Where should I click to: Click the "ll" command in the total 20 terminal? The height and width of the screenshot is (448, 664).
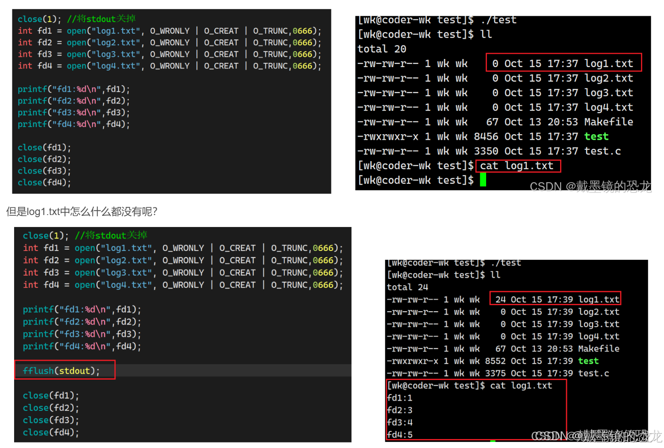[x=486, y=34]
